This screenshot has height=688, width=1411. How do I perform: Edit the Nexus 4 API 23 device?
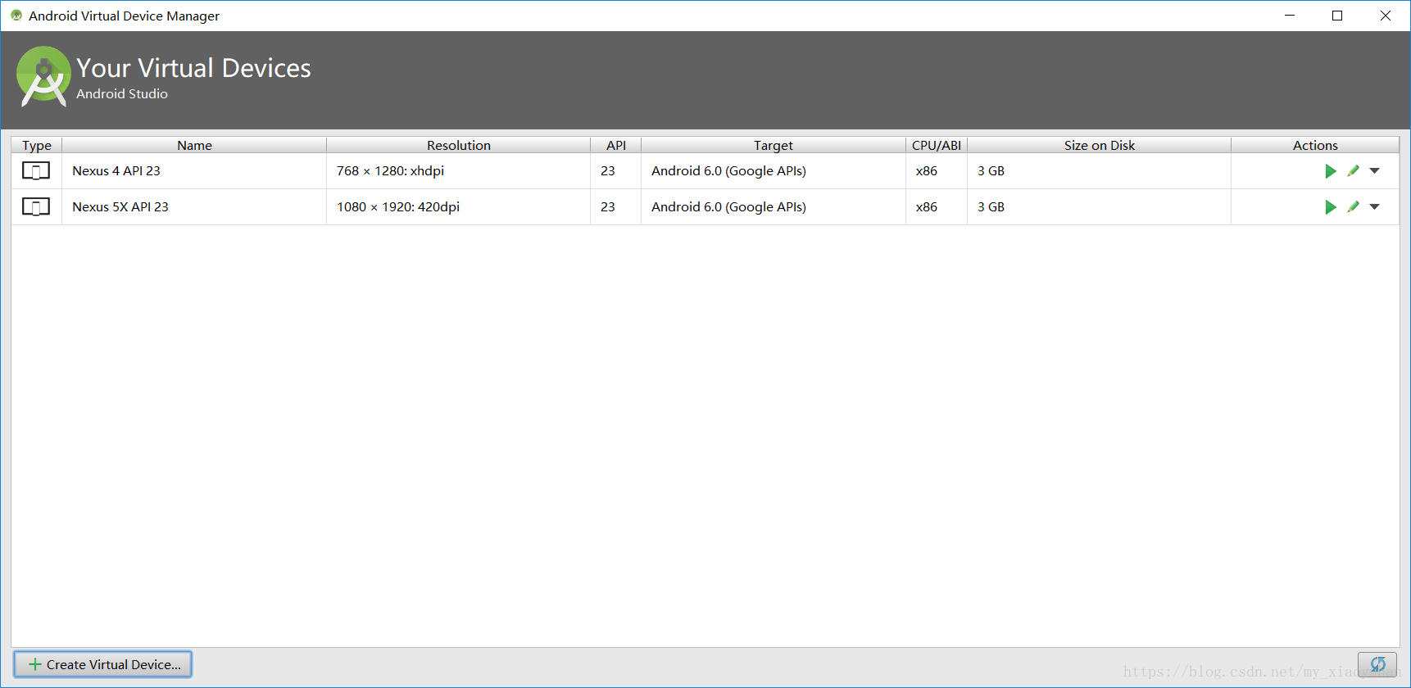pos(1353,171)
